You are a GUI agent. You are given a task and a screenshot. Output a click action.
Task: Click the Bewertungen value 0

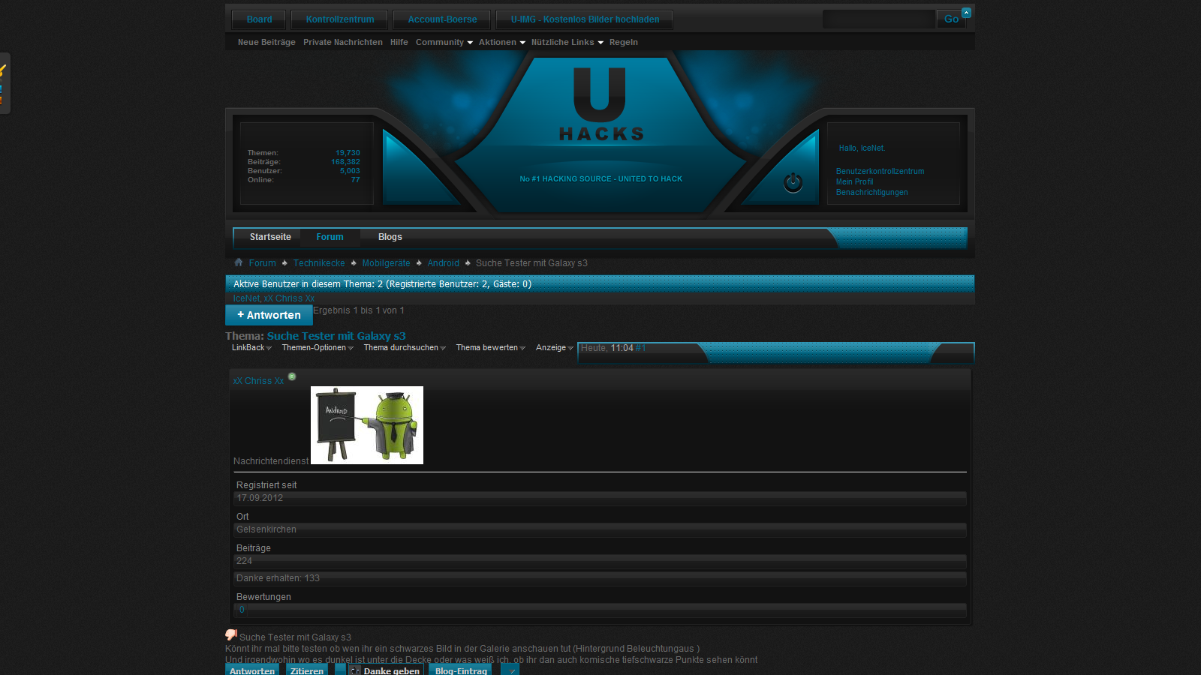click(242, 610)
